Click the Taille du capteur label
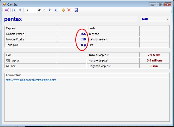The width and height of the screenshot is (174, 127). (x=99, y=55)
